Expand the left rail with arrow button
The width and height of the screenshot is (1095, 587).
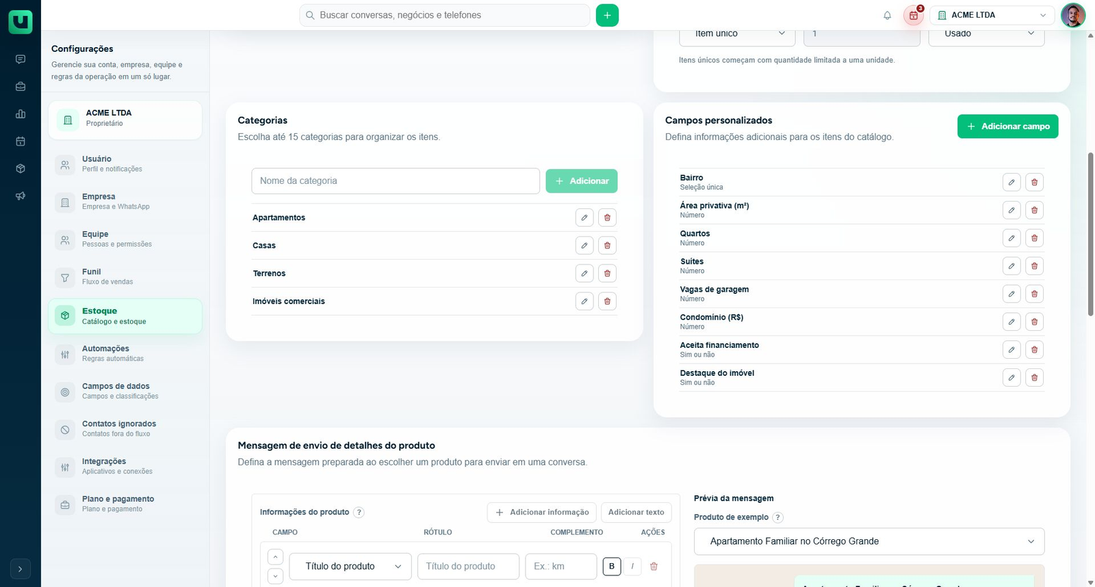(x=21, y=569)
